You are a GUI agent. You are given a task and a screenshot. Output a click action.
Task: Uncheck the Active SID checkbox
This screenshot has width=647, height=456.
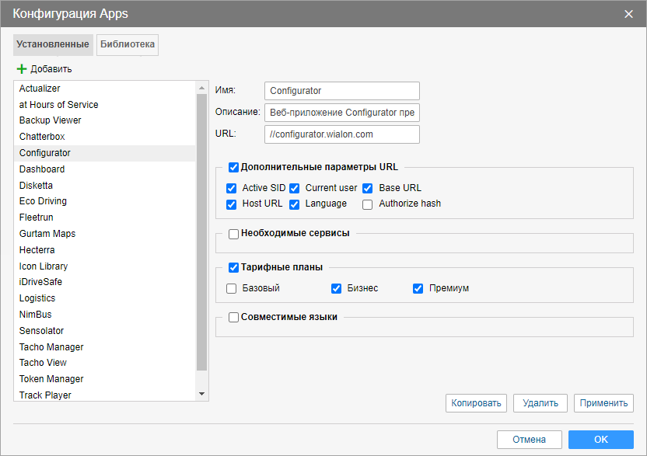point(232,188)
